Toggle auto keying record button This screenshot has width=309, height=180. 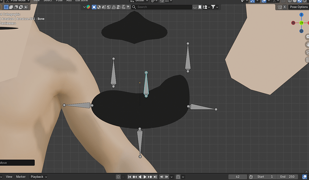(x=118, y=177)
